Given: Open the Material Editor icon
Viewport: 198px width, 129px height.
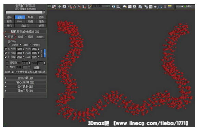Looking at the screenshot, I should click(x=140, y=7).
